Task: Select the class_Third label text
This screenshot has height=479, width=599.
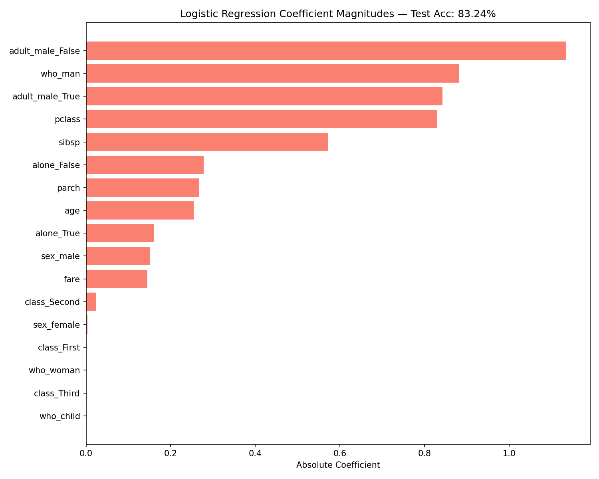Action: pos(58,393)
